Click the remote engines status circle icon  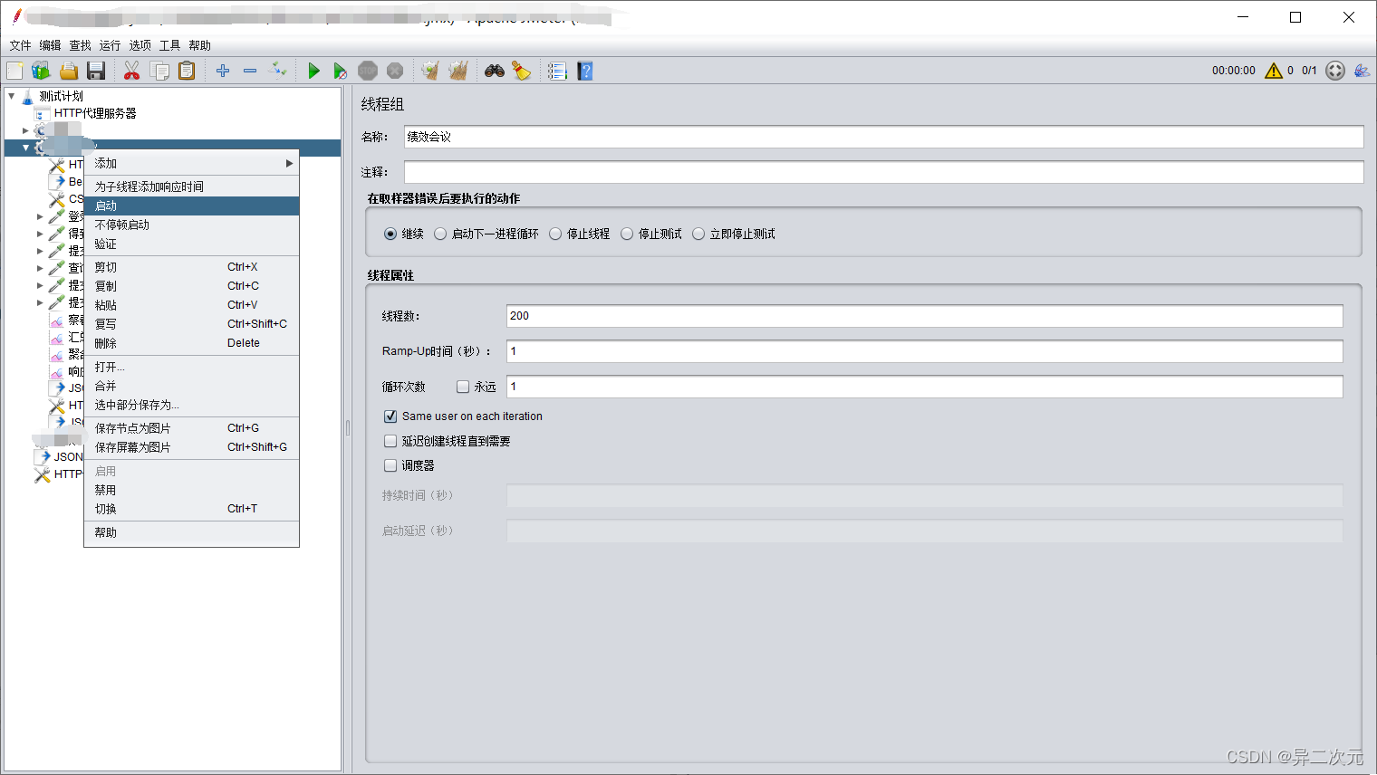[1335, 71]
